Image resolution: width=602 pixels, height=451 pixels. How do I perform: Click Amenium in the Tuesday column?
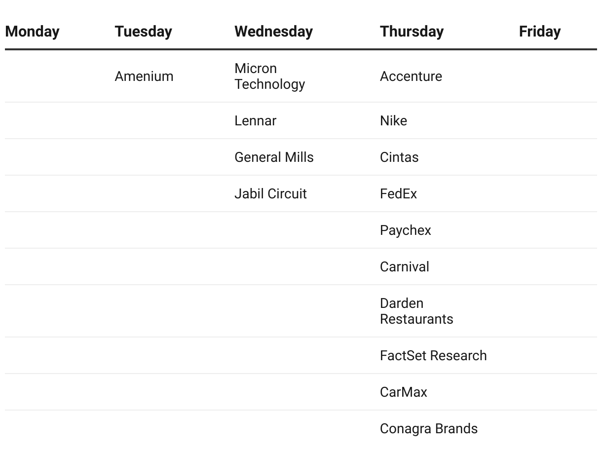[144, 76]
